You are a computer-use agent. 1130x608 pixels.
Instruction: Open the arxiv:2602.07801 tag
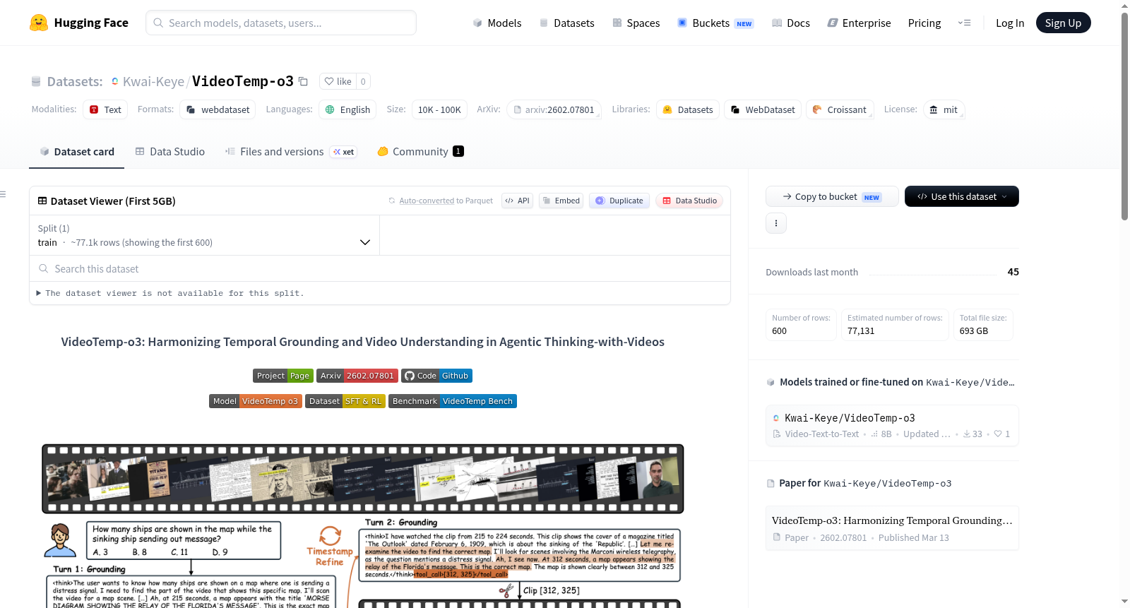[554, 109]
